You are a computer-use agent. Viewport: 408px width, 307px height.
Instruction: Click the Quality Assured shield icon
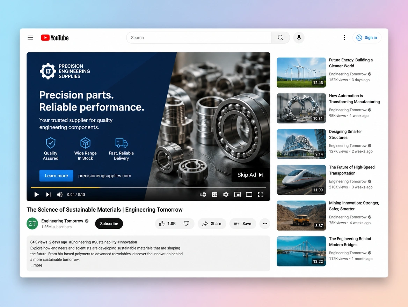[x=51, y=143]
